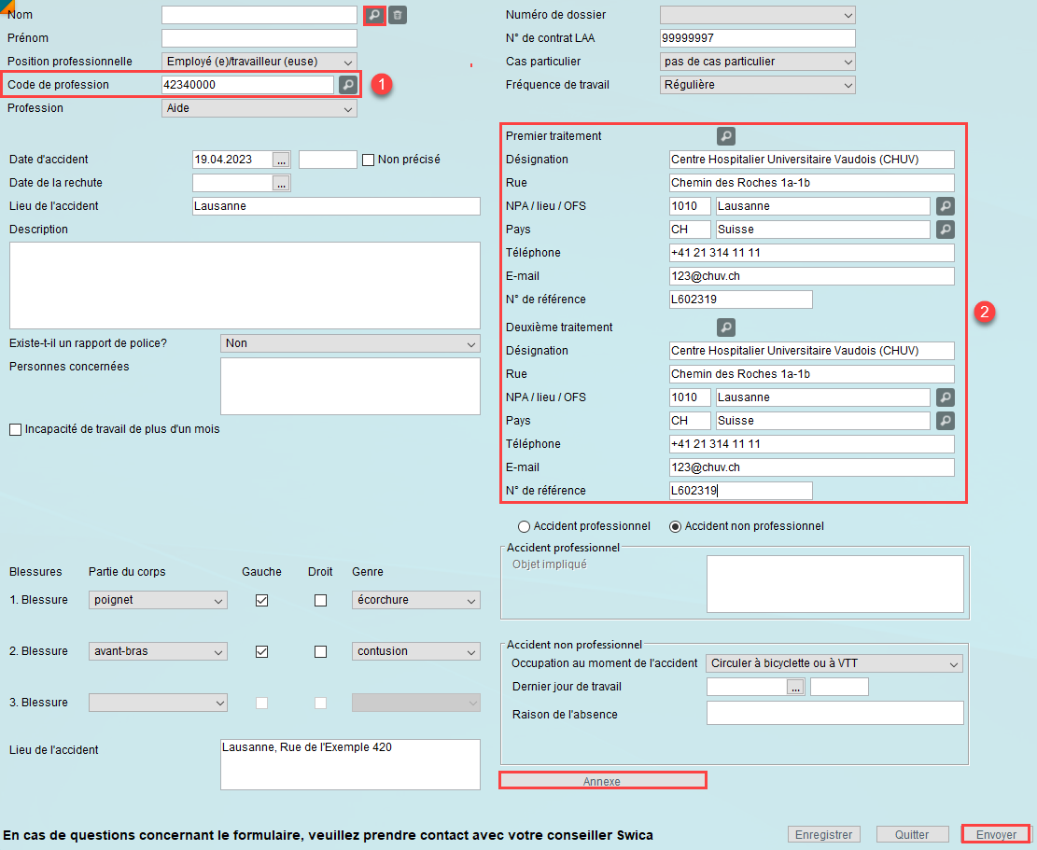
Task: Click the Quitter button
Action: tap(911, 835)
